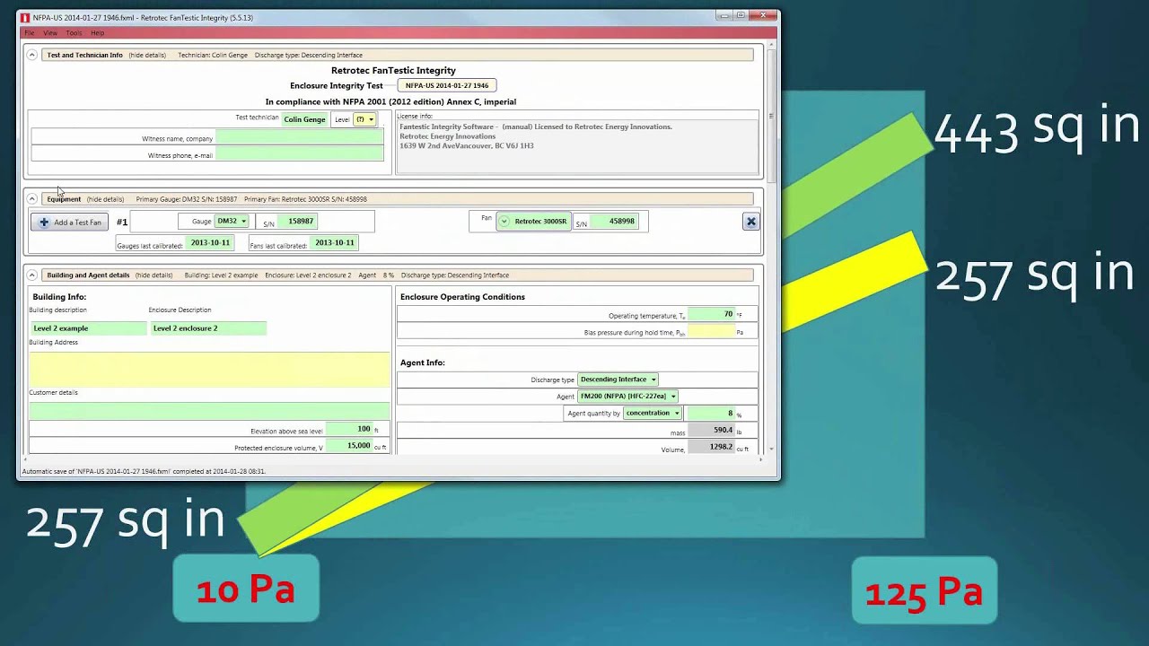Click the NFPA-US 2014-01-27 1946 test name field
1149x646 pixels.
(x=447, y=86)
